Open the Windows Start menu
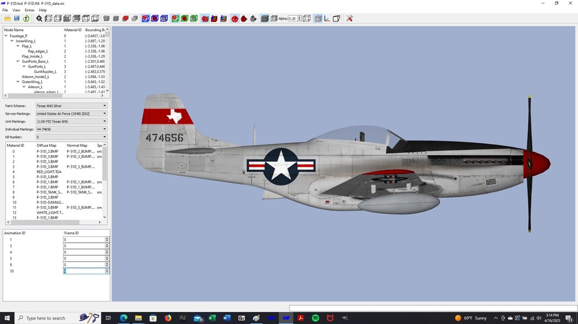 [x=7, y=318]
